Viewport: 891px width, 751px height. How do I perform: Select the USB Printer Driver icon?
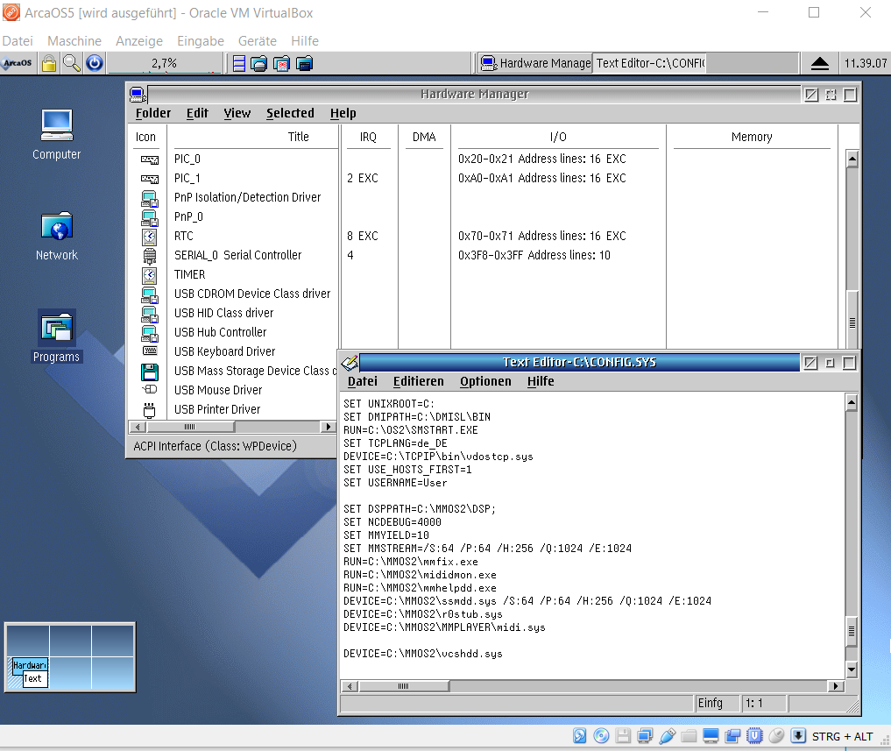[x=150, y=410]
